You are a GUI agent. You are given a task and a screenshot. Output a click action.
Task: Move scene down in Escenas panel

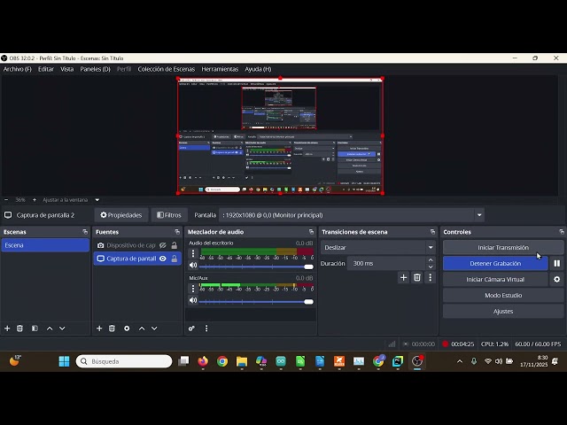62,328
